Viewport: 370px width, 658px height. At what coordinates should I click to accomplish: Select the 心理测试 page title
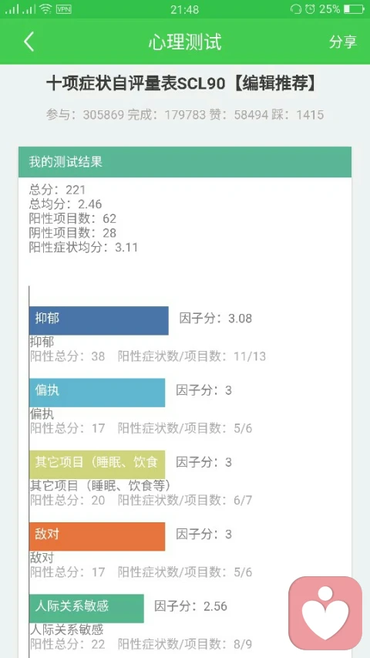coord(185,42)
